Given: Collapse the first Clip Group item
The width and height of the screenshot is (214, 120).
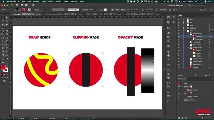Looking at the screenshot, I should click(x=188, y=34).
